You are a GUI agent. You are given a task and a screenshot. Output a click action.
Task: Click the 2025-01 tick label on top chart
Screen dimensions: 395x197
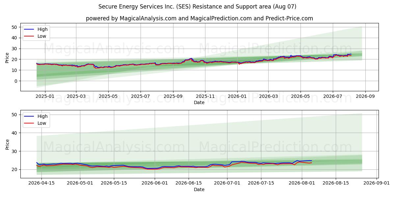(x=45, y=96)
